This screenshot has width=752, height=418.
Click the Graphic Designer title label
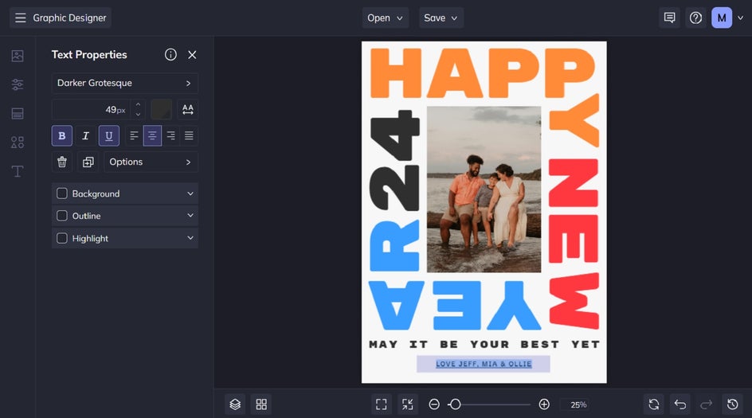[x=69, y=18]
